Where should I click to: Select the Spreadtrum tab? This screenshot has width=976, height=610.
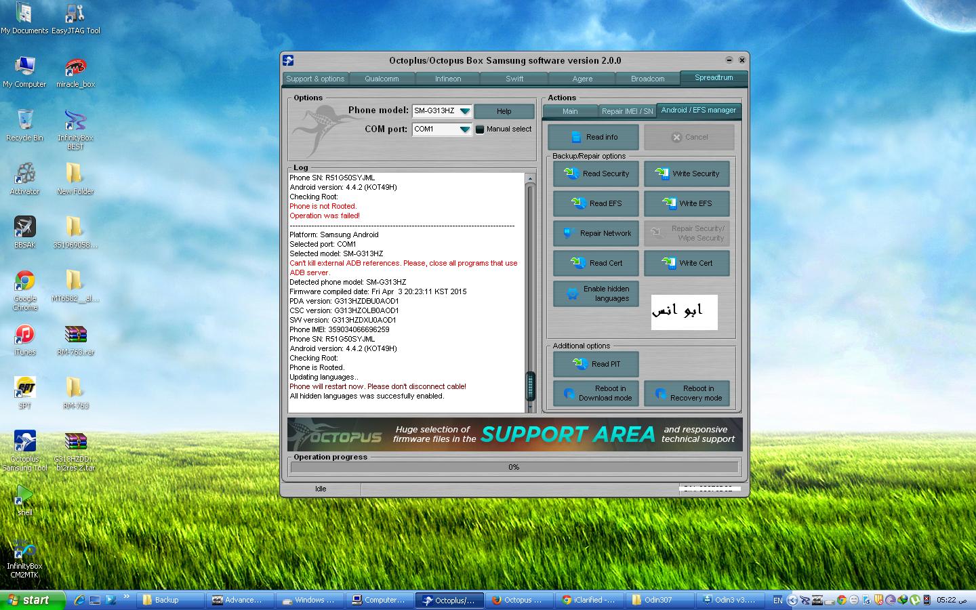coord(714,78)
